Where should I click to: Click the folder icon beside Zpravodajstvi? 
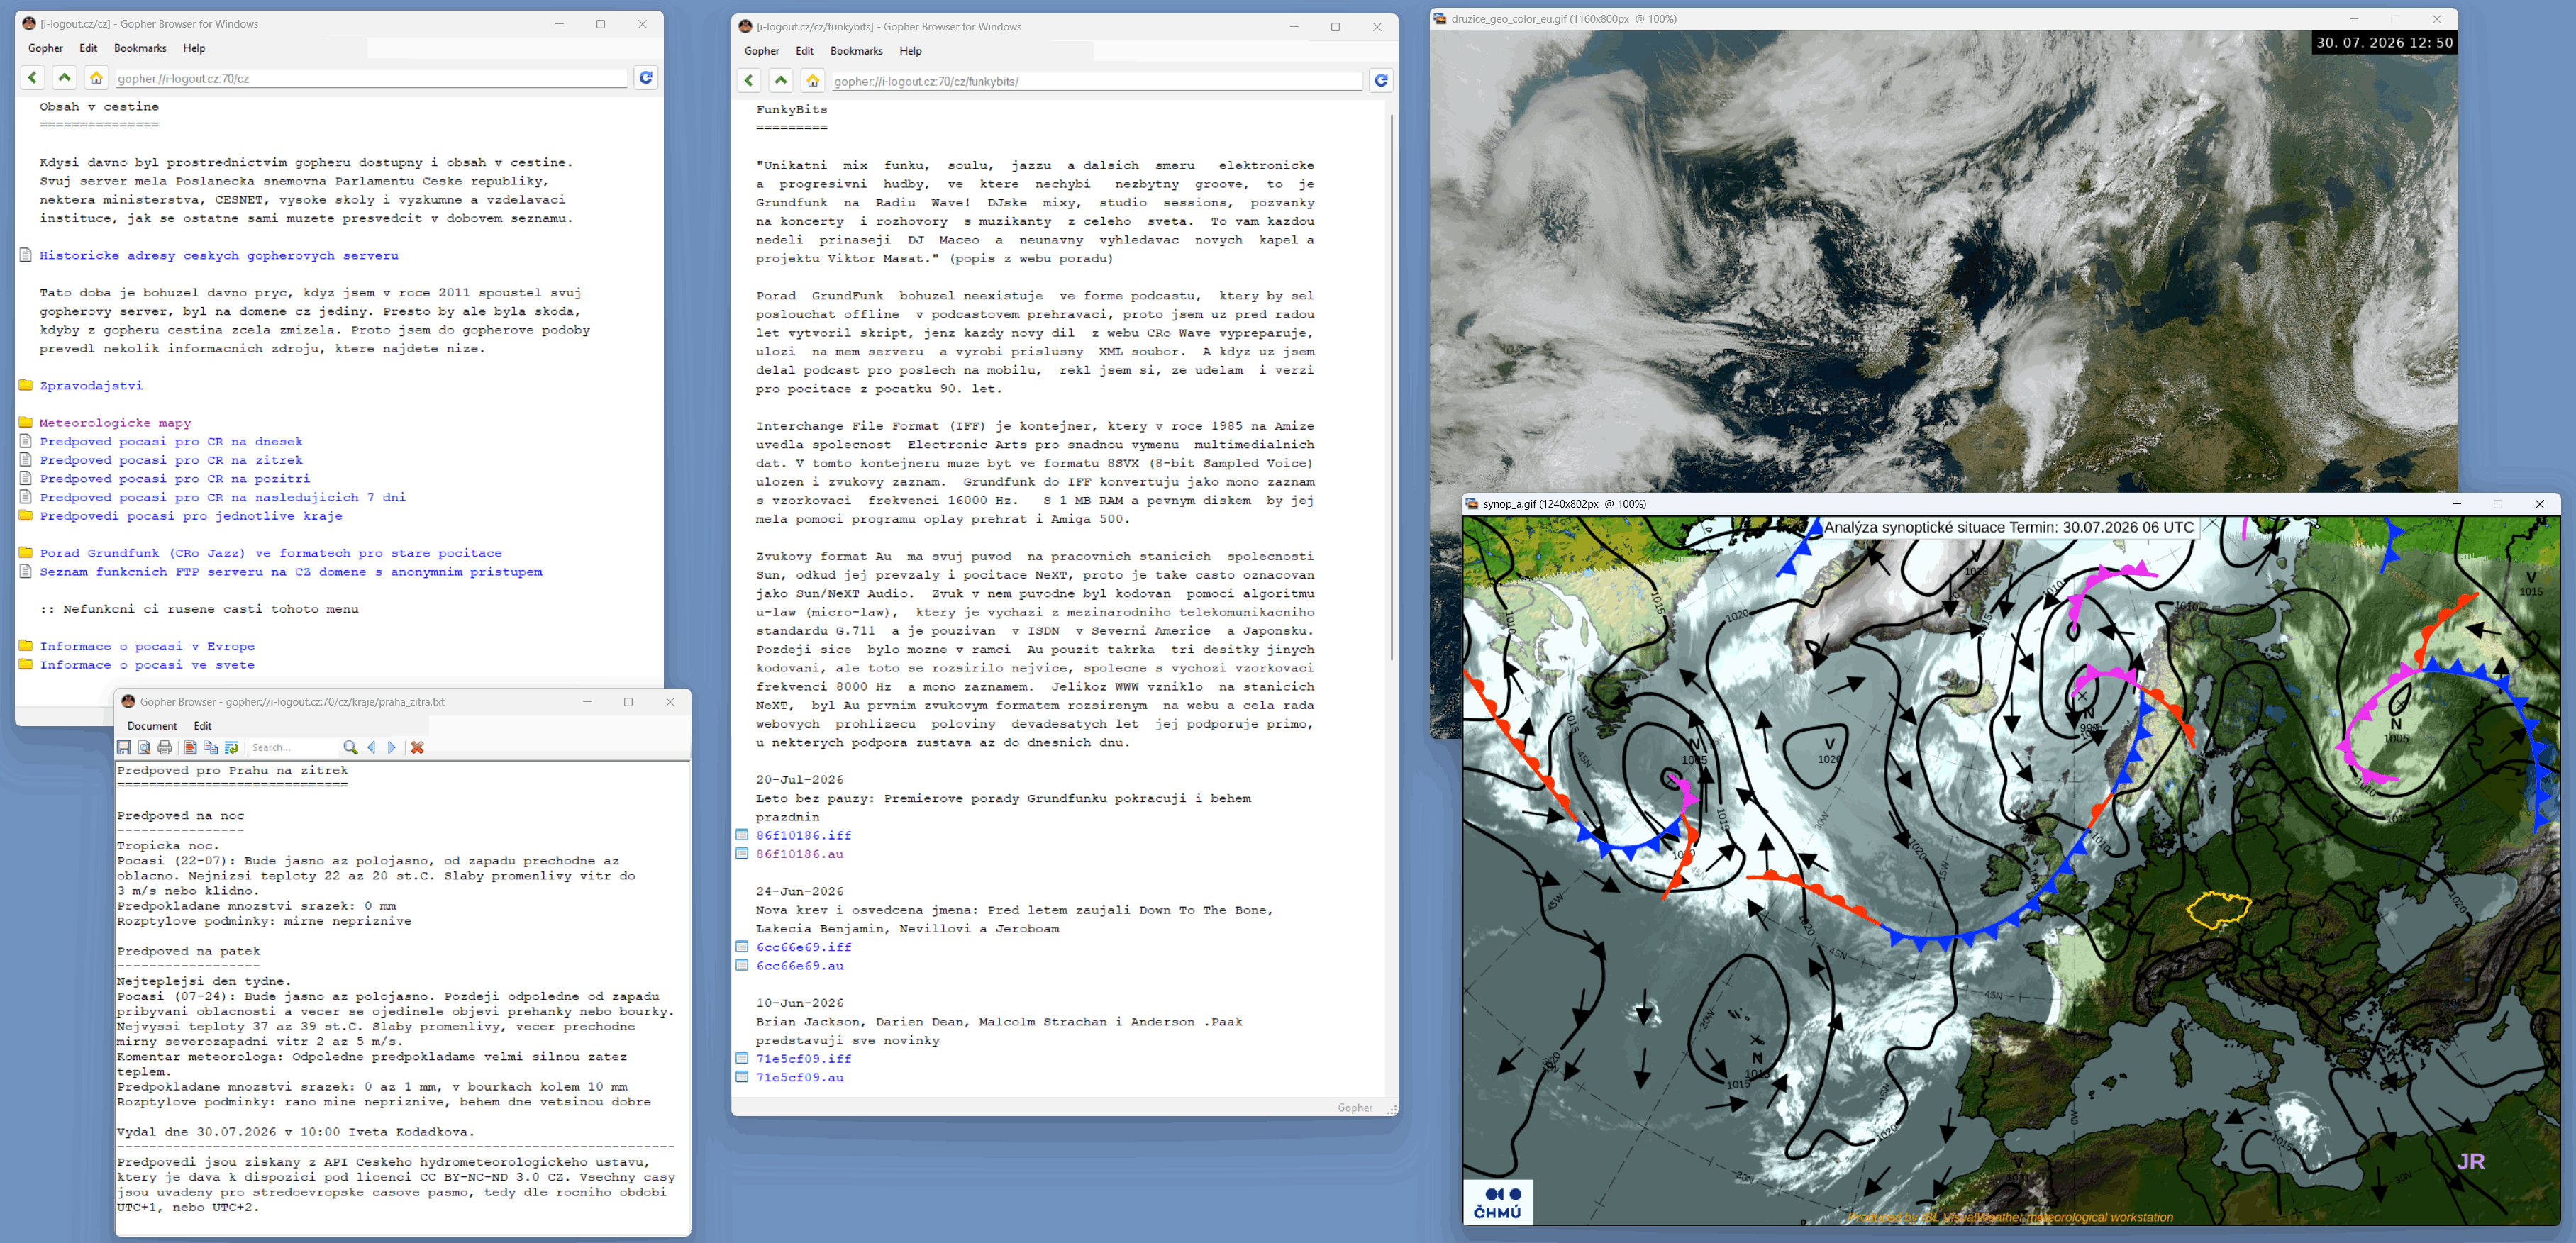(26, 386)
